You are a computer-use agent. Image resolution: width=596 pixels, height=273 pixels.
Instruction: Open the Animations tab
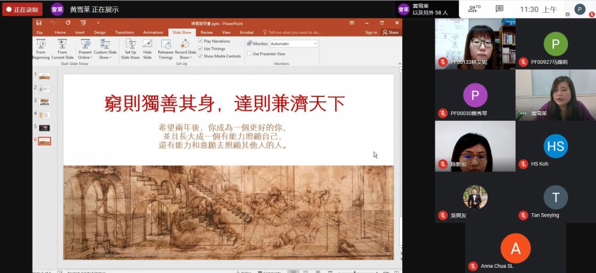[153, 33]
